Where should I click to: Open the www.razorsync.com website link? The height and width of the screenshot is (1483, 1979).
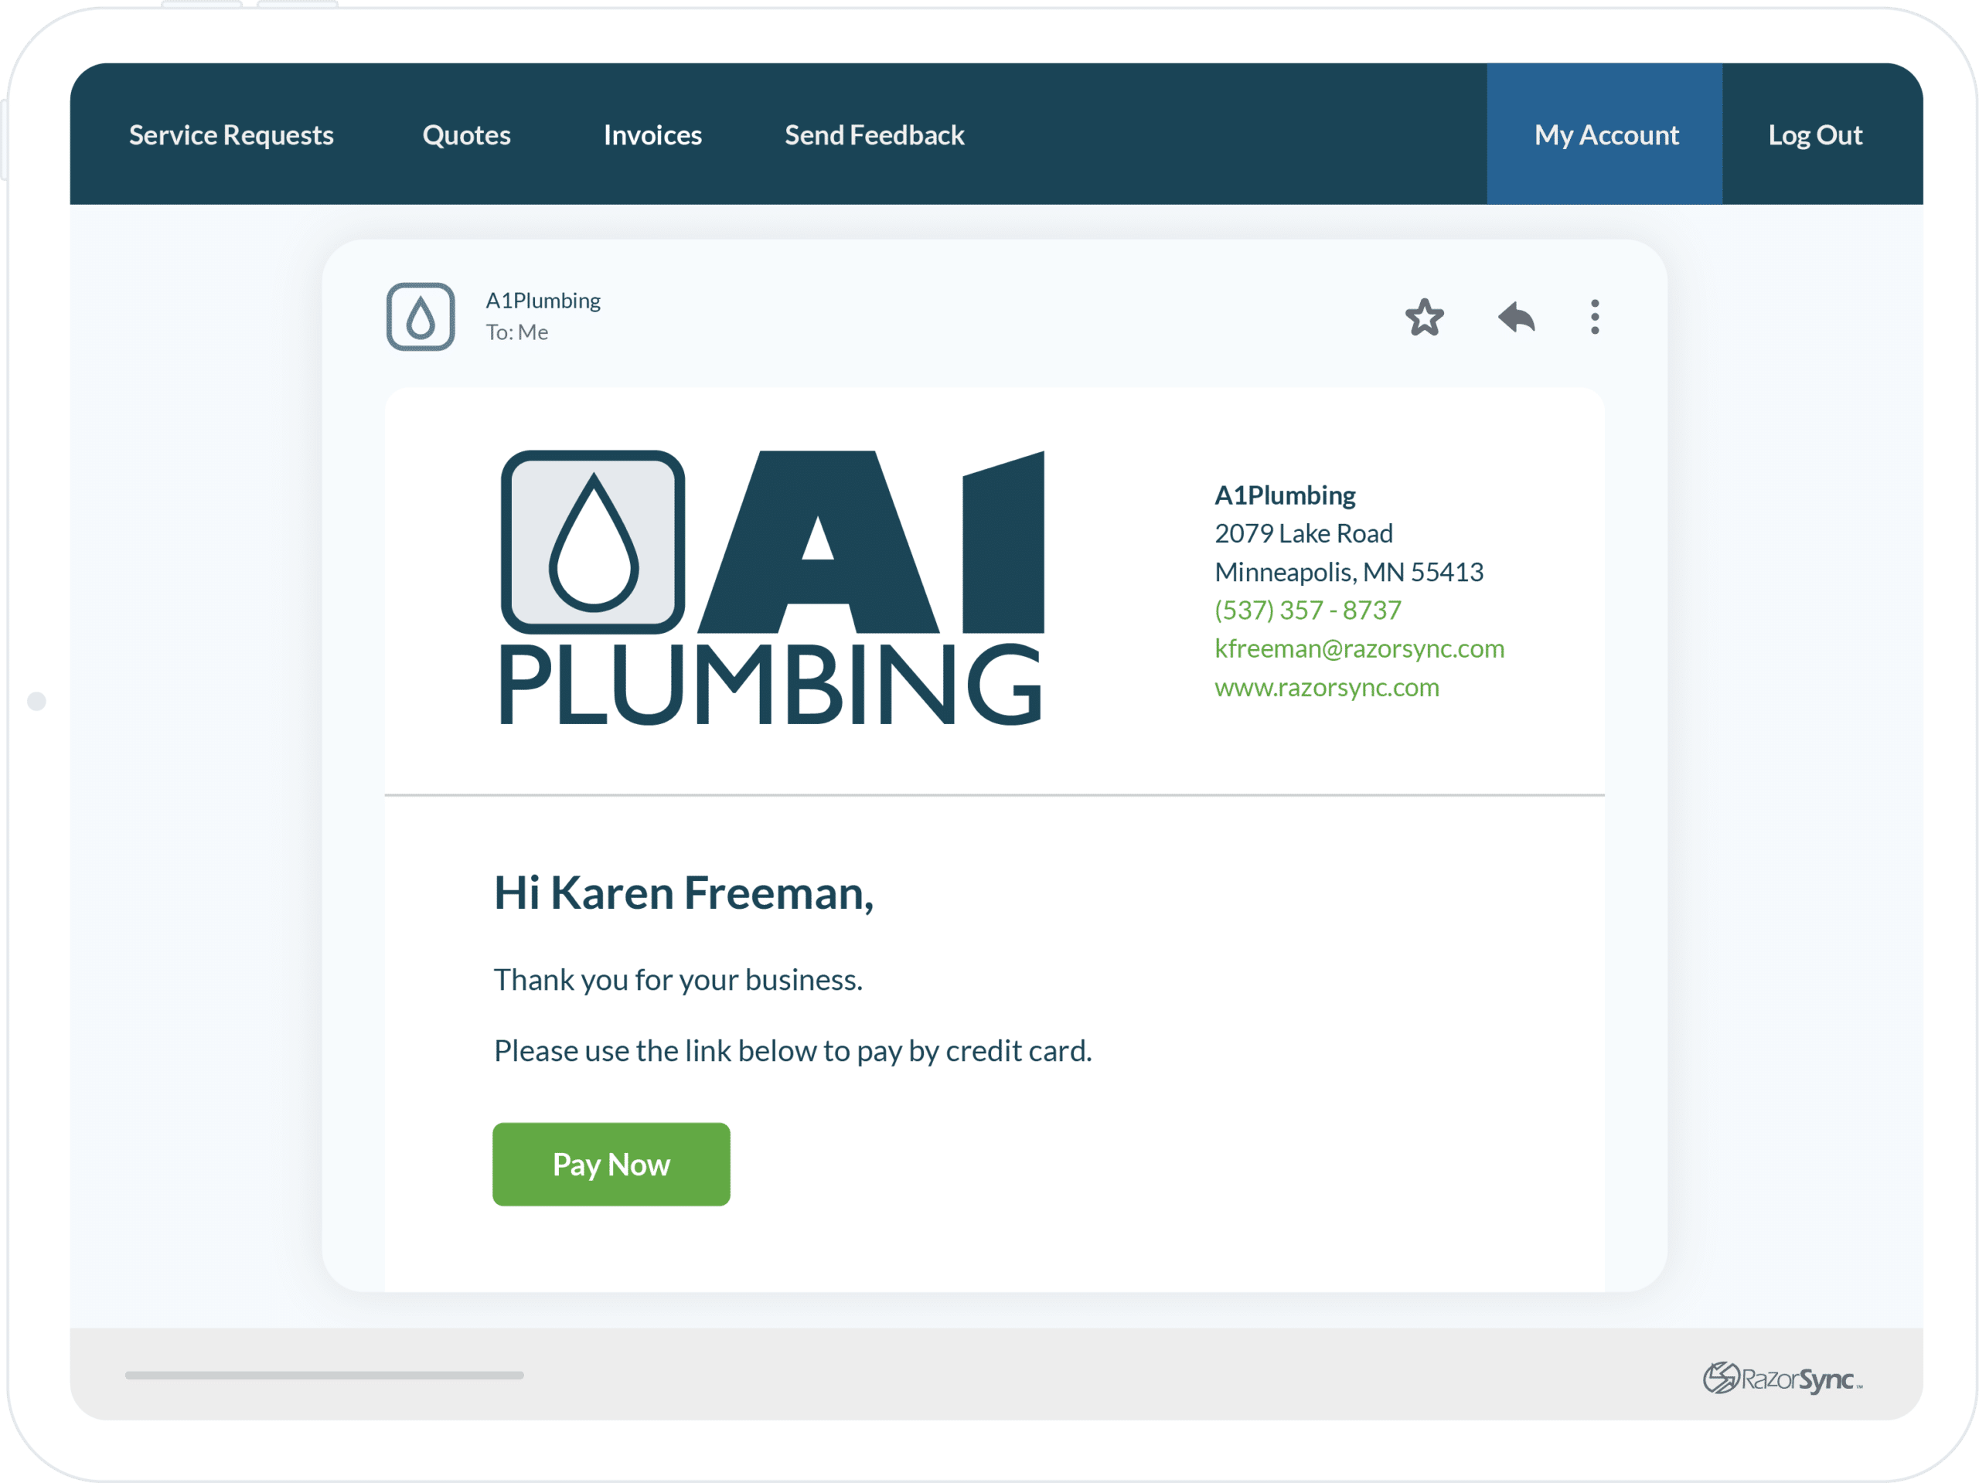1326,688
